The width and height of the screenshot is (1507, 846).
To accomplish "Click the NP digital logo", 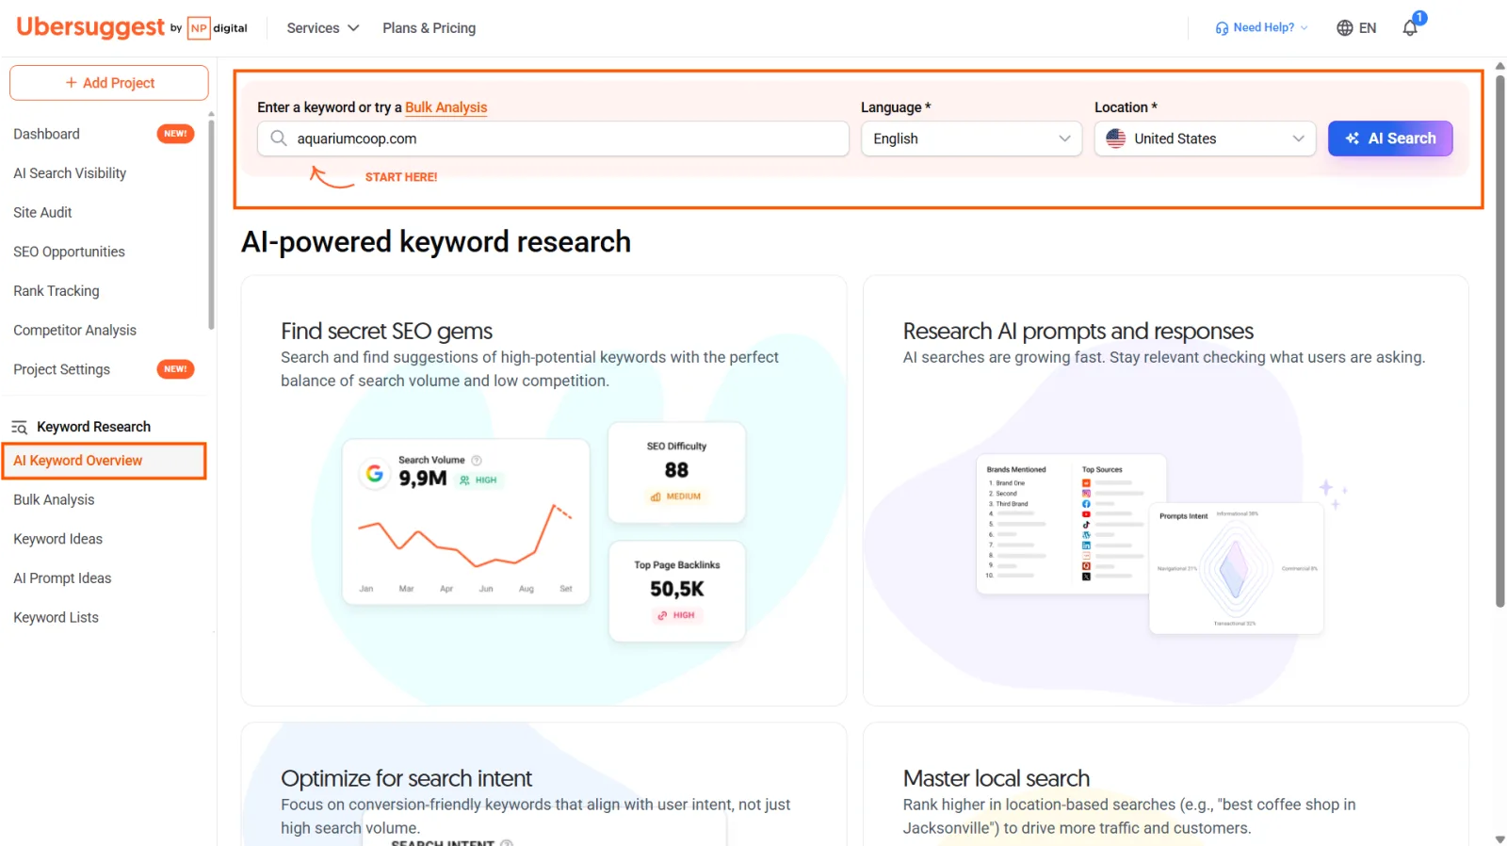I will (218, 28).
